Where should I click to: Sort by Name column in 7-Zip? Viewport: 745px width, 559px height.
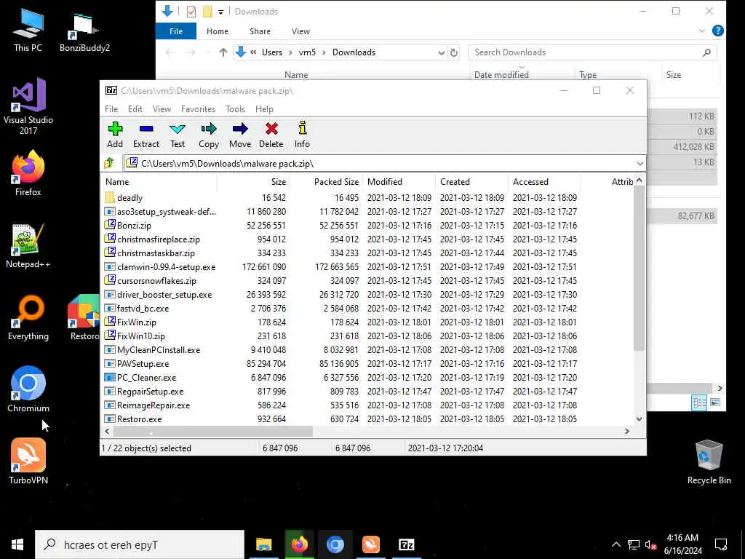pyautogui.click(x=159, y=181)
